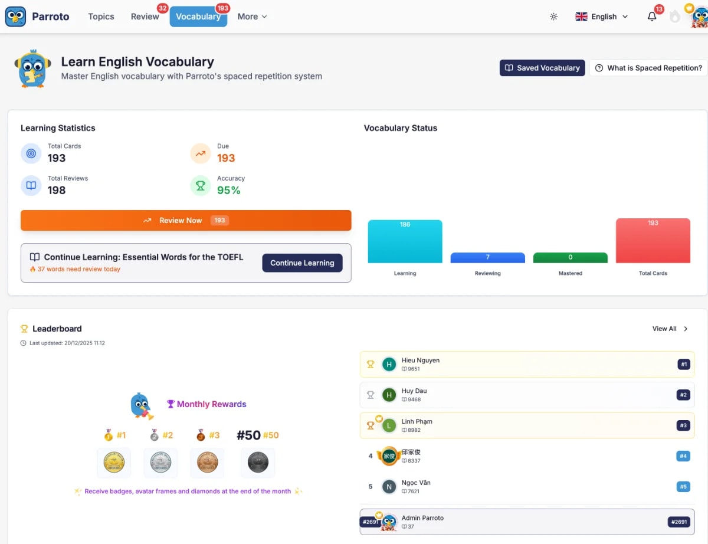
Task: Expand the More navigation menu
Action: coord(252,17)
